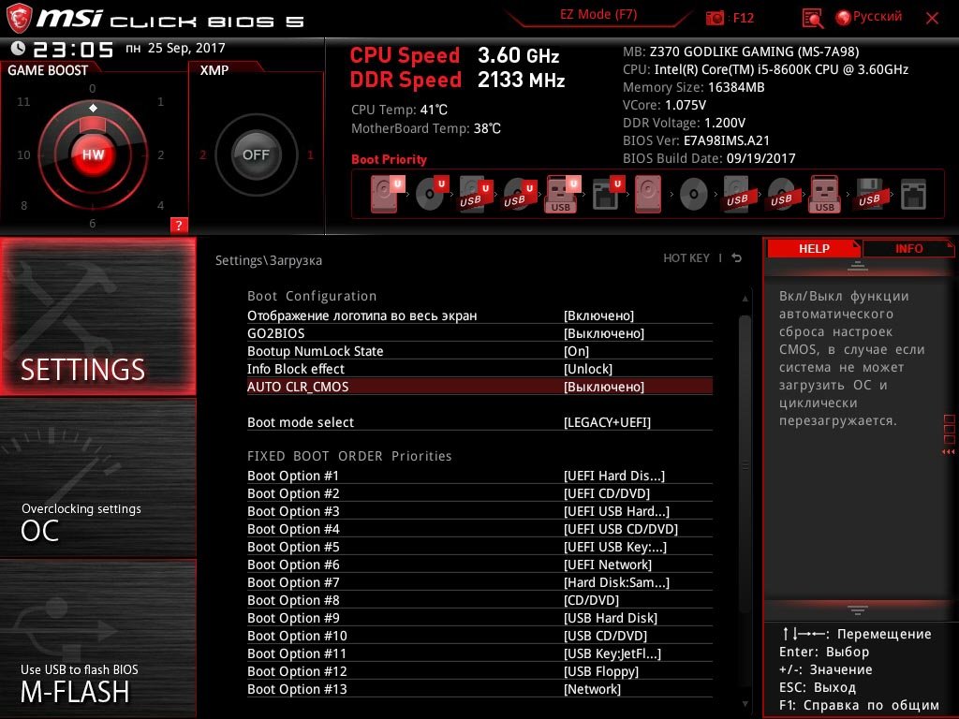The image size is (959, 719).
Task: Click the UEFI hard disk boot priority icon
Action: click(x=387, y=195)
